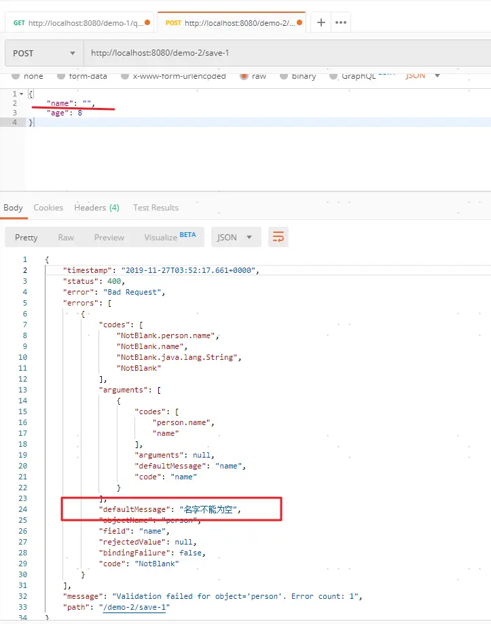Switch response view to Pretty
Image resolution: width=491 pixels, height=624 pixels.
click(x=26, y=237)
